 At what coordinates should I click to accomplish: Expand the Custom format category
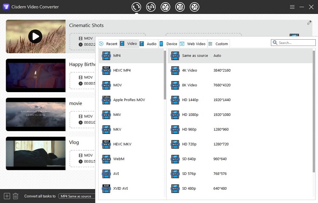[x=218, y=44]
